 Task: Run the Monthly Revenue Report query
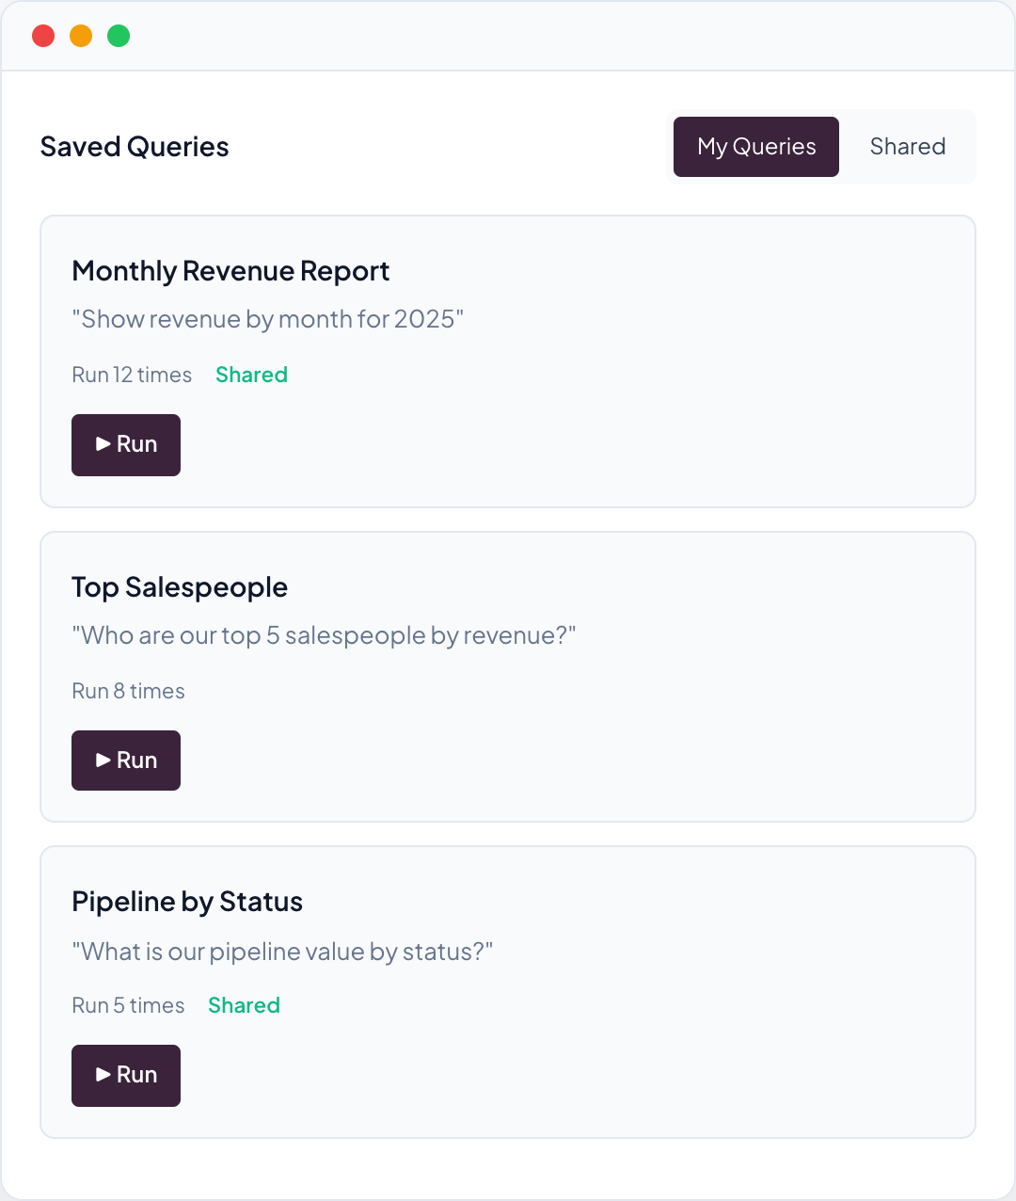[125, 444]
